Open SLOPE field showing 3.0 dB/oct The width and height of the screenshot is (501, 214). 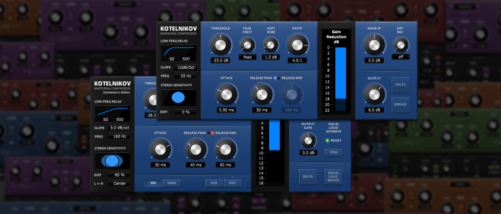tap(119, 128)
